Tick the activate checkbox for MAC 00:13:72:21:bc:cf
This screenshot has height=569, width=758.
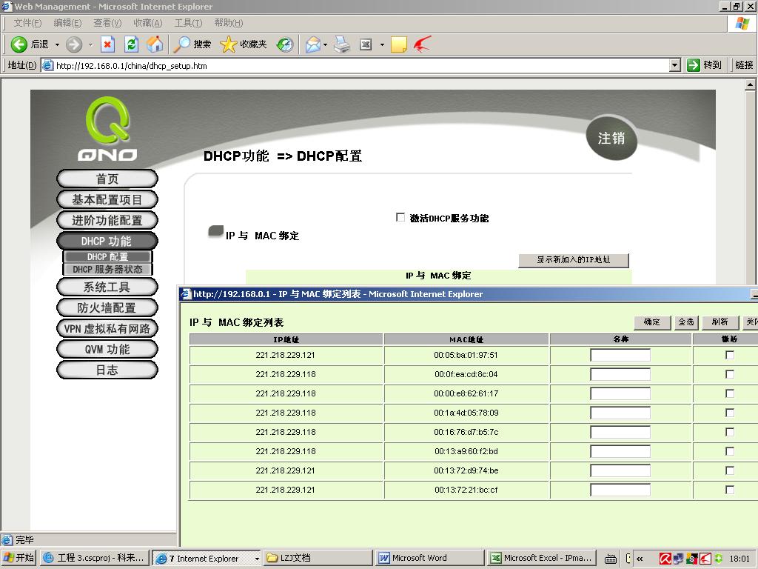[x=730, y=490]
